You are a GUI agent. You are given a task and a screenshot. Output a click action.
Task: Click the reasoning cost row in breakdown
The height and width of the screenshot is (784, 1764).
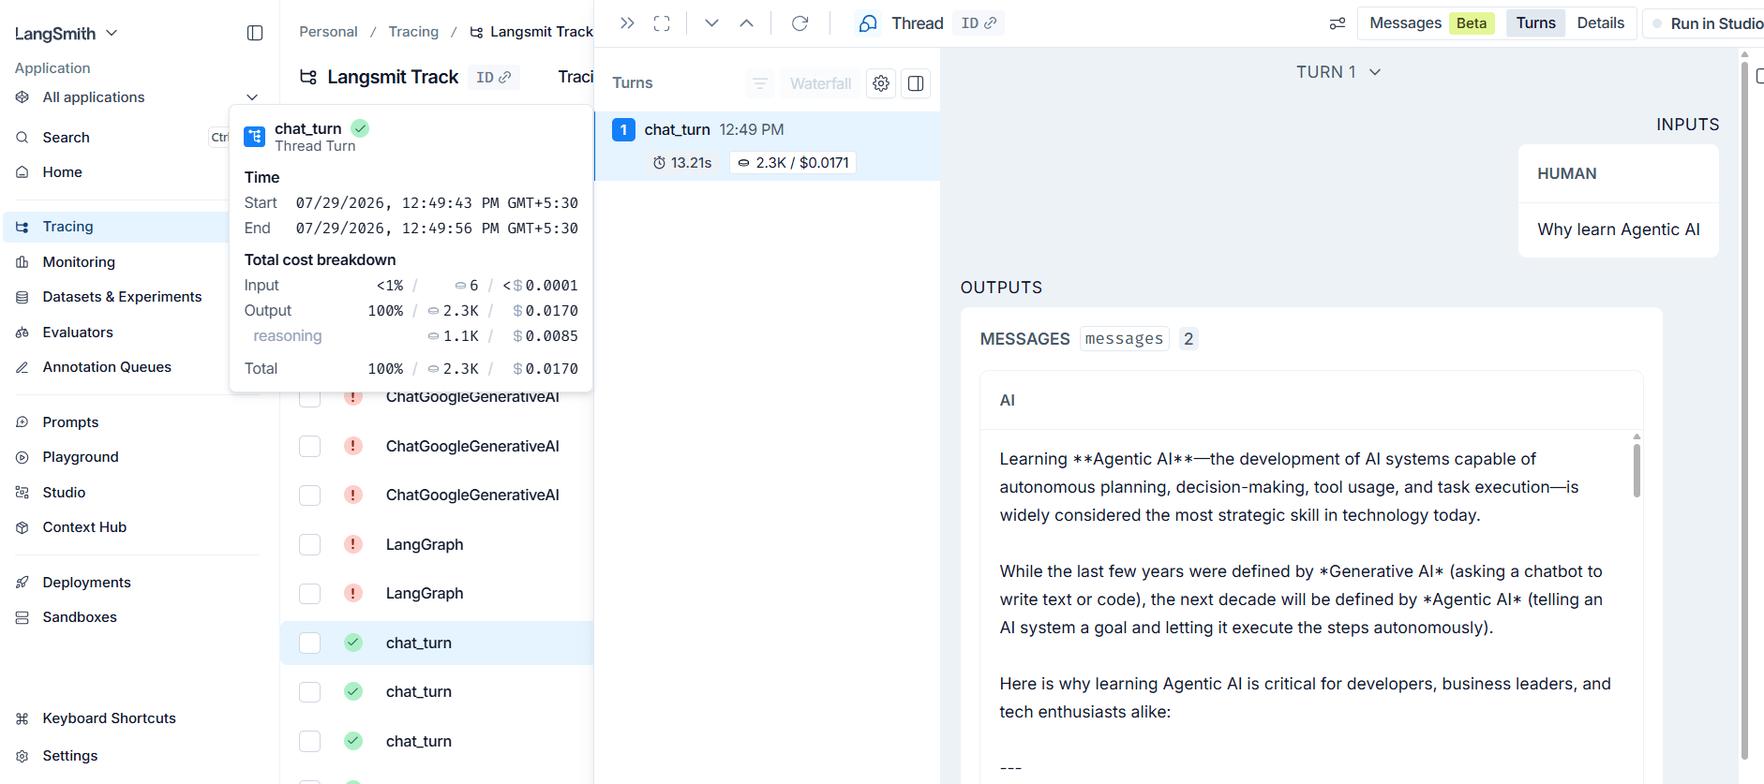pos(411,336)
